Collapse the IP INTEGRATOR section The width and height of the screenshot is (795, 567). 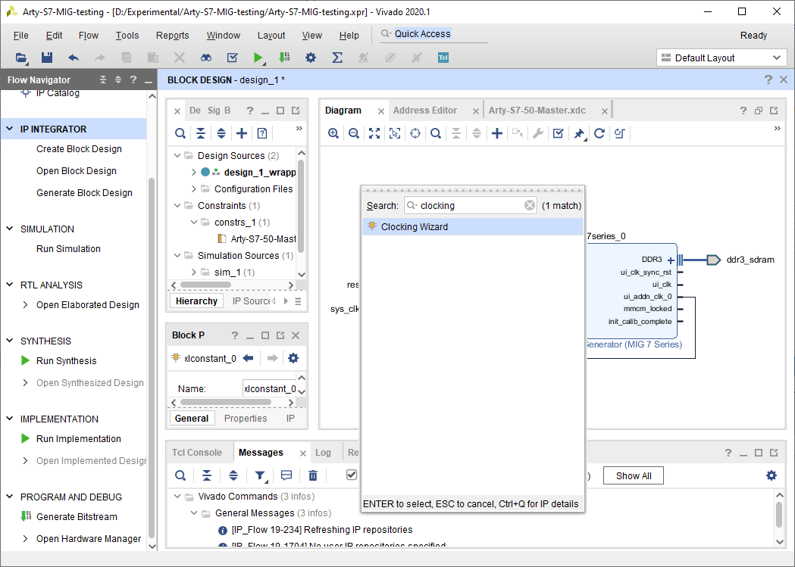(x=10, y=129)
